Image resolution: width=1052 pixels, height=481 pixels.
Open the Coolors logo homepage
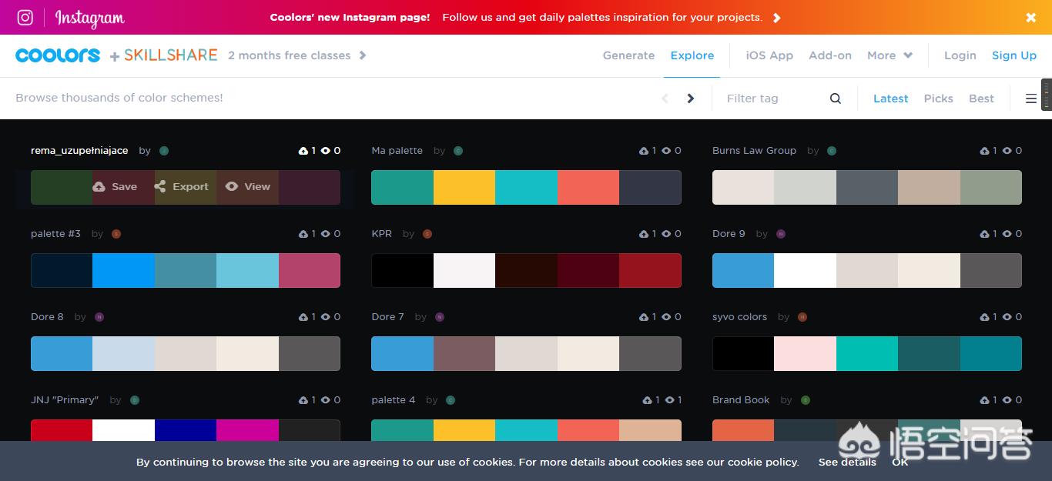(x=58, y=55)
